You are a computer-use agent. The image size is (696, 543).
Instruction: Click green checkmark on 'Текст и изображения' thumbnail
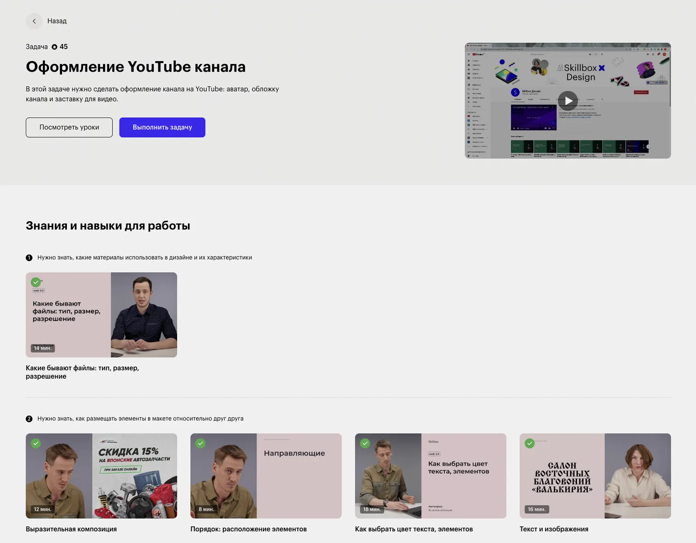point(529,443)
